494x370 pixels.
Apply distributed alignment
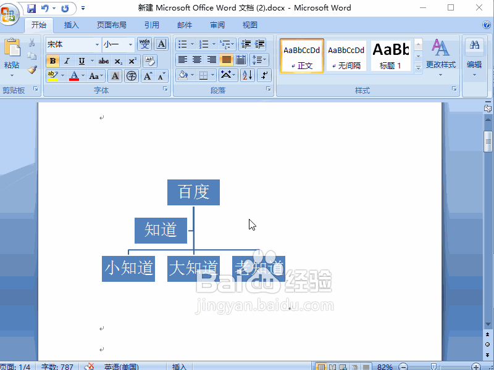click(241, 60)
